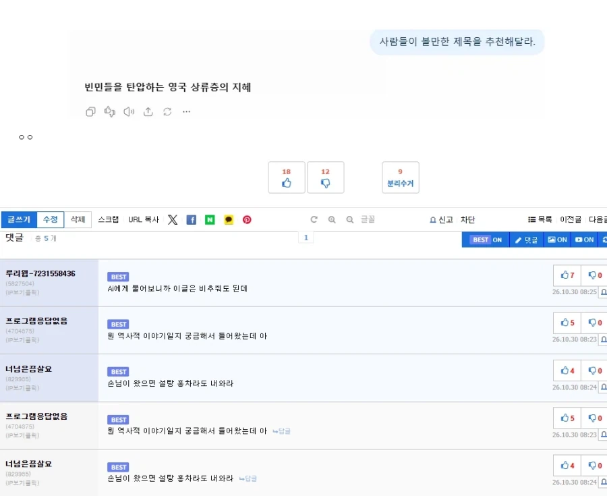Click 스크랩 to scrap the post
The height and width of the screenshot is (496, 607).
point(108,219)
